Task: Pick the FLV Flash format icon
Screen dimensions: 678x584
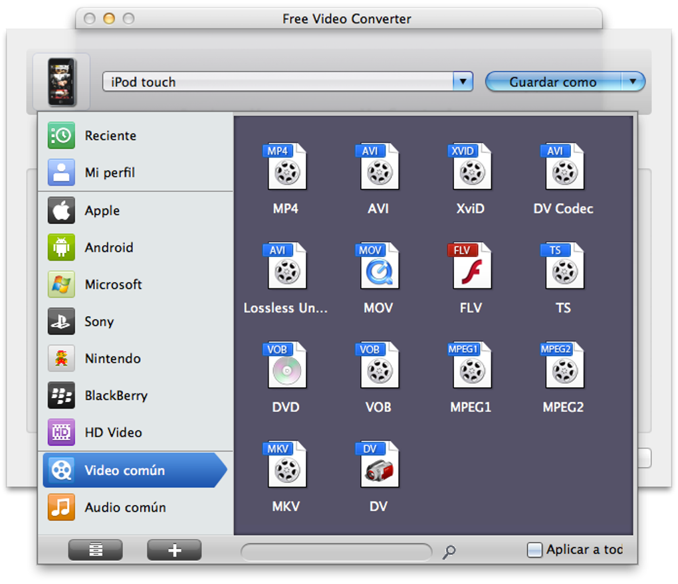Action: [470, 265]
